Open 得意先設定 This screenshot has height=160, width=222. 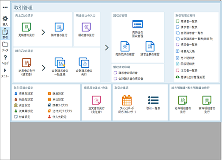coord(24,94)
